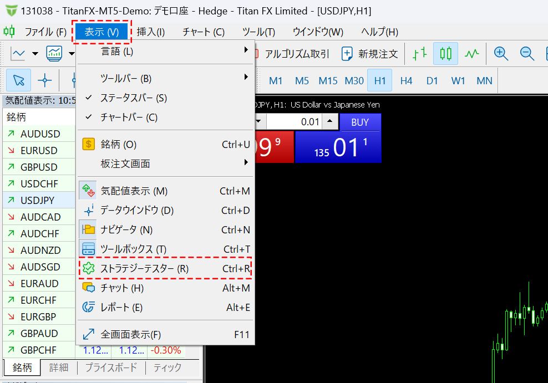Toggle チャートバー (C) checkmark
The image size is (548, 383).
[129, 118]
